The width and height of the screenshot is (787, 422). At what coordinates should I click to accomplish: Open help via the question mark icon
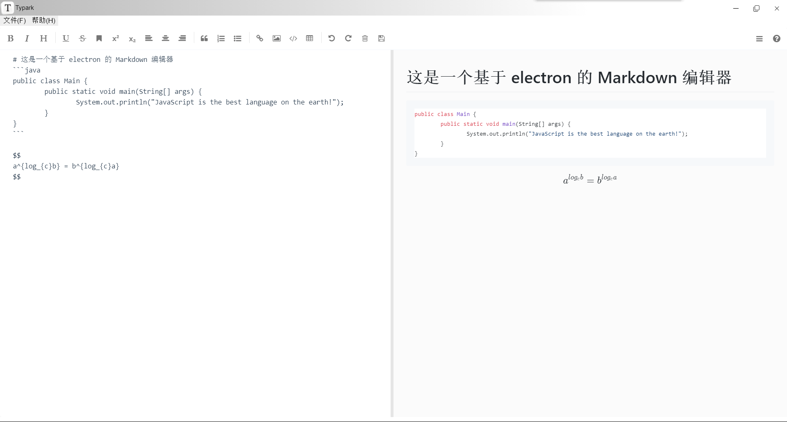coord(777,39)
